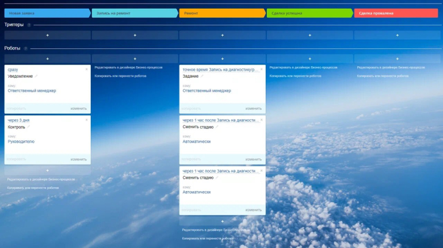The image size is (443, 248).
Task: Copy or move robots under Новая заявка column
Action: (33, 188)
